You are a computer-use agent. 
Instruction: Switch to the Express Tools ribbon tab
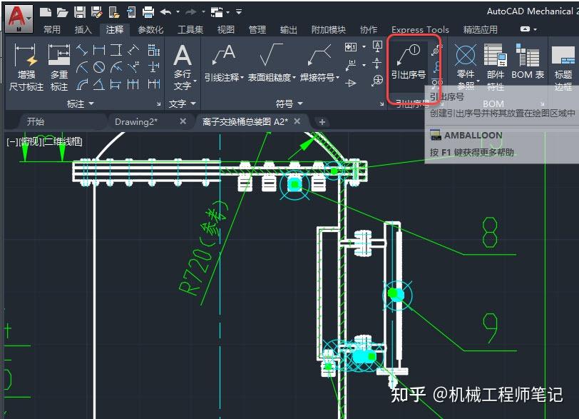click(x=420, y=30)
